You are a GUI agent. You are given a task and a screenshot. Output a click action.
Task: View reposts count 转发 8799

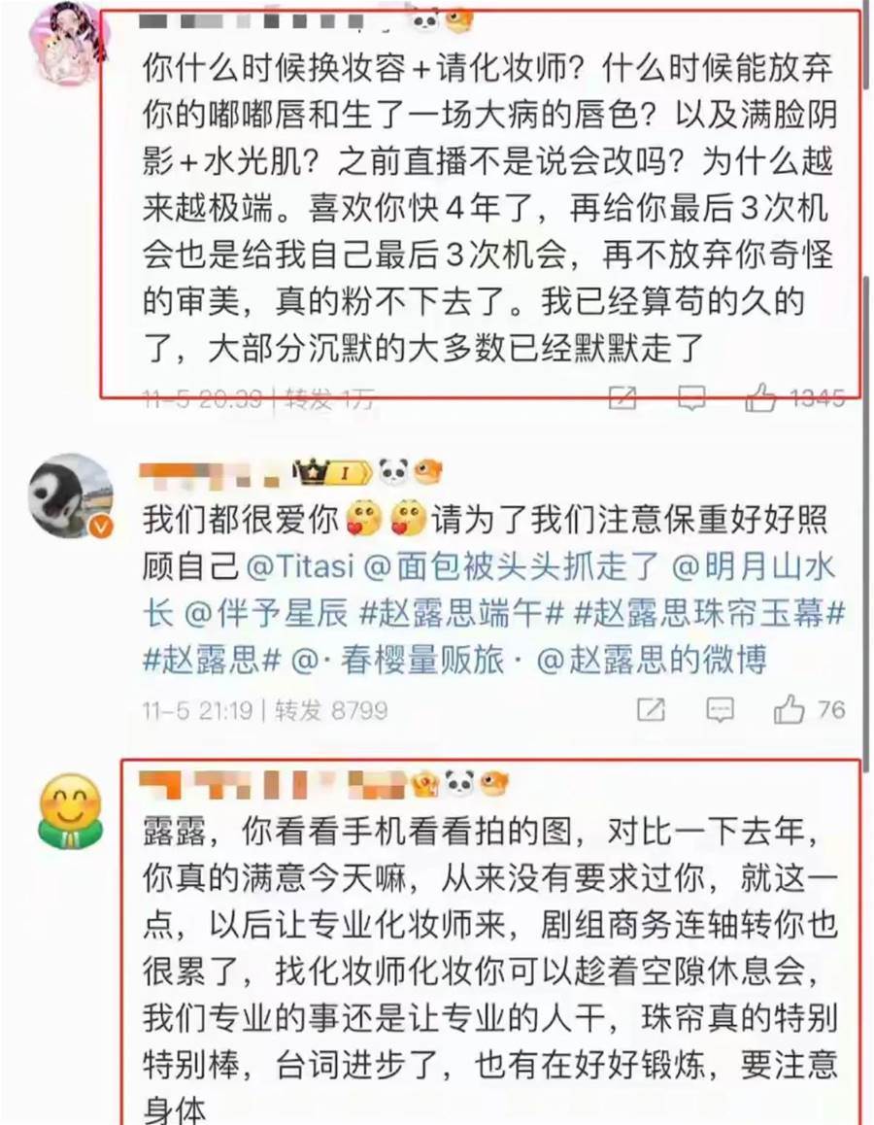(332, 710)
